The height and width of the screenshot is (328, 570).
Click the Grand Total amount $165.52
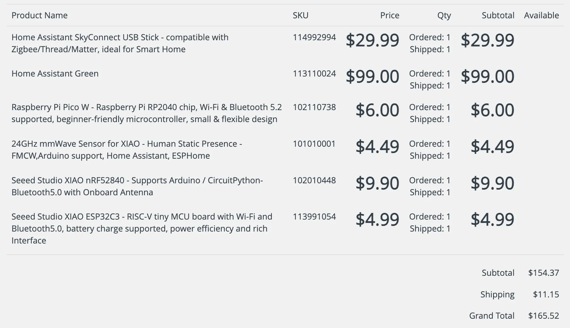pyautogui.click(x=543, y=316)
